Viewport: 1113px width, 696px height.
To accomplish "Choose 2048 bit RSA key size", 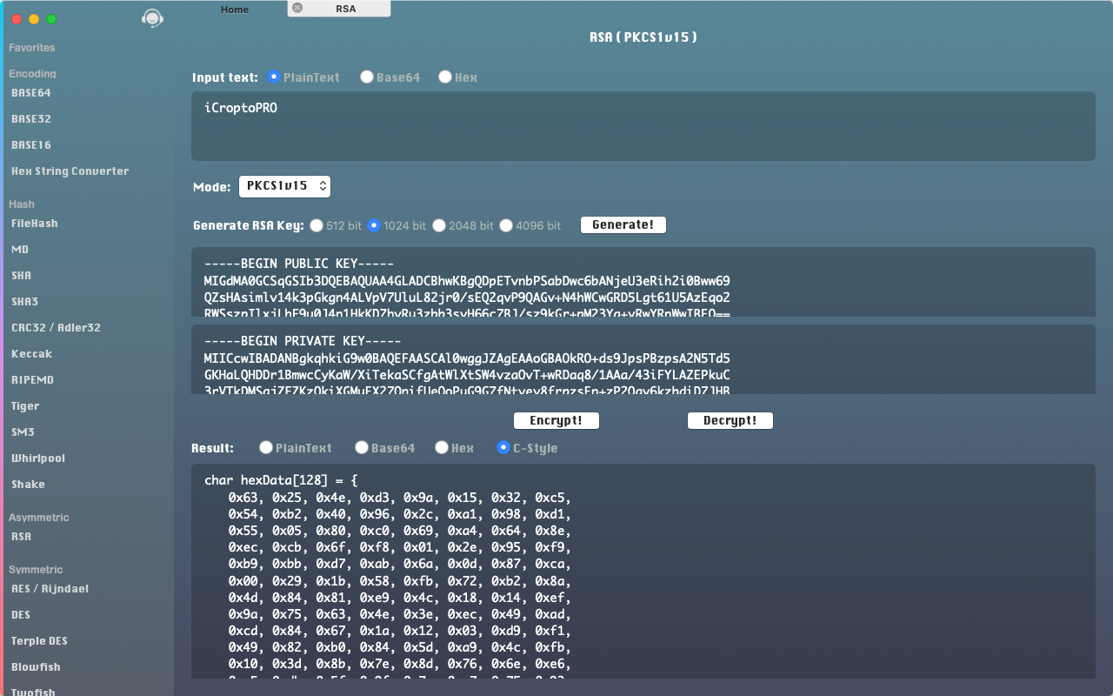I will (x=439, y=225).
